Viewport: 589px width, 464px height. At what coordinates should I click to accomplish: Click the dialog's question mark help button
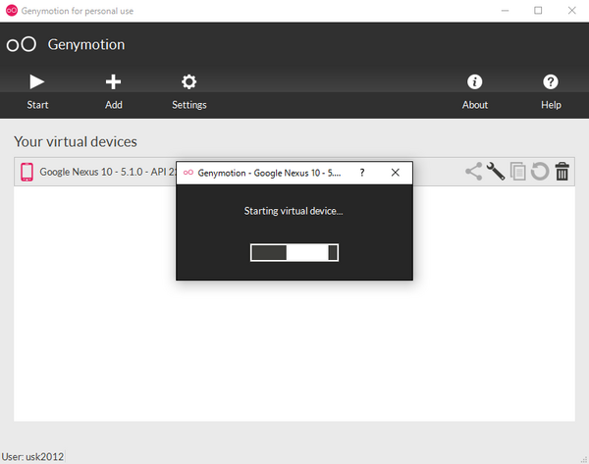(362, 173)
